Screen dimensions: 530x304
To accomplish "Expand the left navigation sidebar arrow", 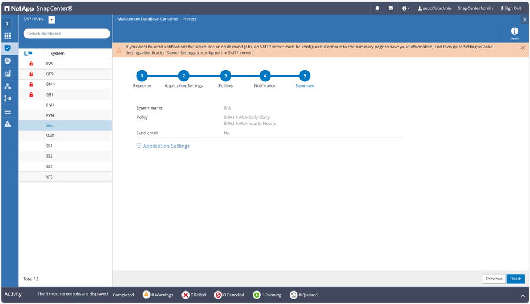I will pos(7,24).
